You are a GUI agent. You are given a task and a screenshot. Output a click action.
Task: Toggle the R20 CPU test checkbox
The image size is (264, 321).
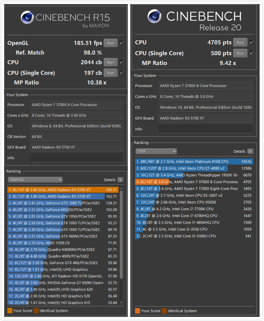251,42
